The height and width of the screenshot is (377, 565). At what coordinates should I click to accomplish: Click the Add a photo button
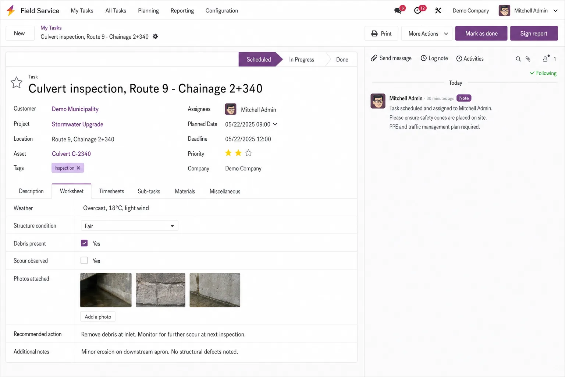(98, 317)
